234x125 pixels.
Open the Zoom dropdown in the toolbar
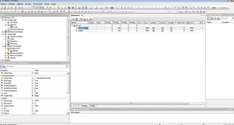[215, 8]
